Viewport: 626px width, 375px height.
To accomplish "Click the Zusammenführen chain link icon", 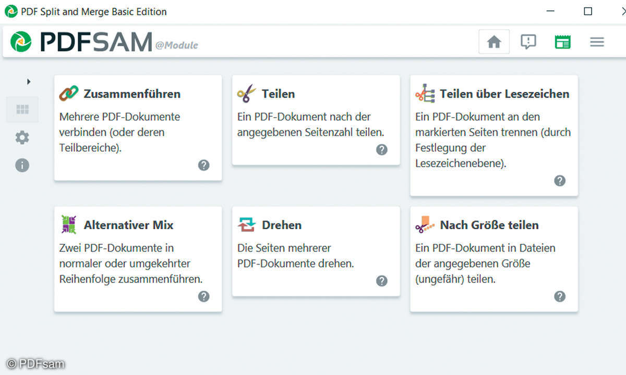I will [68, 94].
